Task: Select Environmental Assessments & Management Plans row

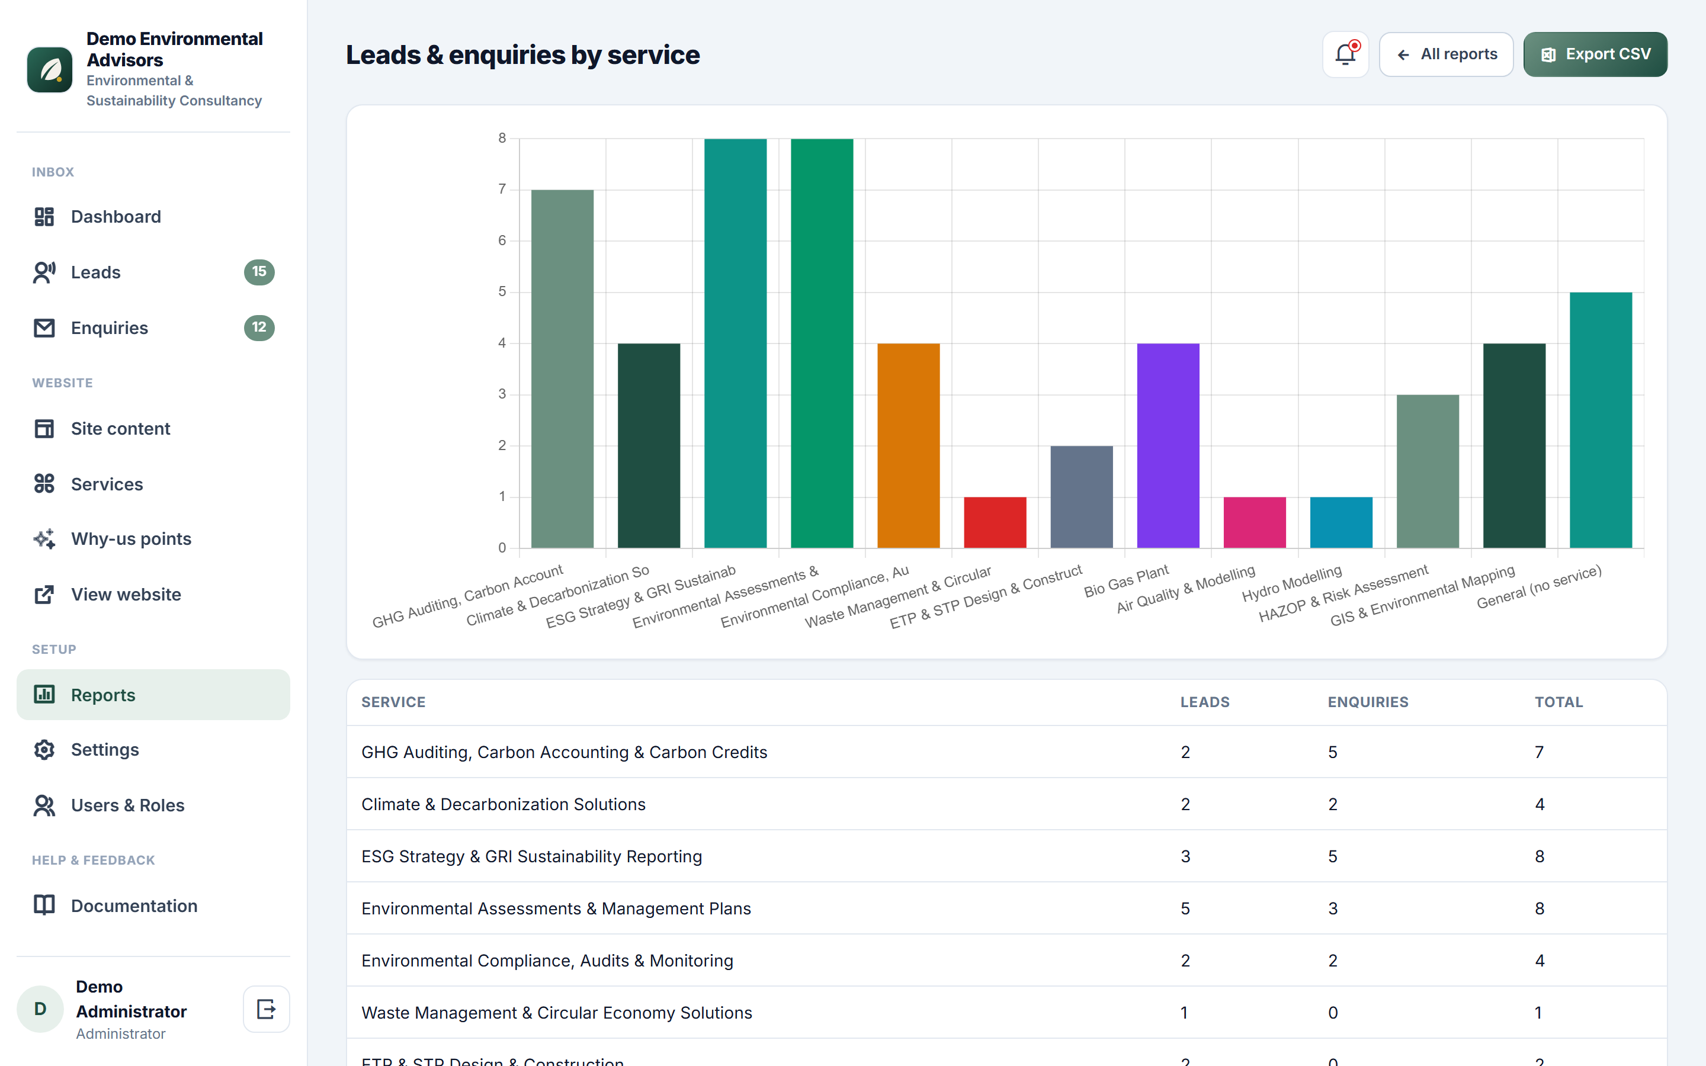Action: click(1006, 909)
